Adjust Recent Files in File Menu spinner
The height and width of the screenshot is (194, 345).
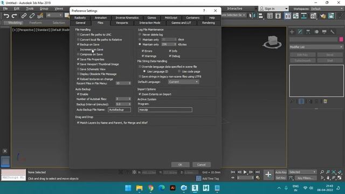(130, 83)
